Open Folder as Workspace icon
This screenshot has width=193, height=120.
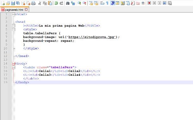[138, 3]
